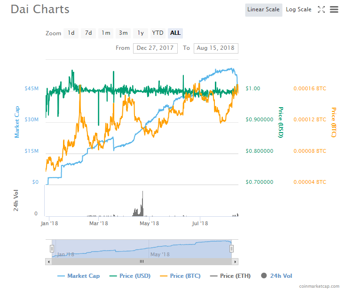Click the $0.900000 price axis label
Viewport: 355px width, 299px height.
coord(260,119)
